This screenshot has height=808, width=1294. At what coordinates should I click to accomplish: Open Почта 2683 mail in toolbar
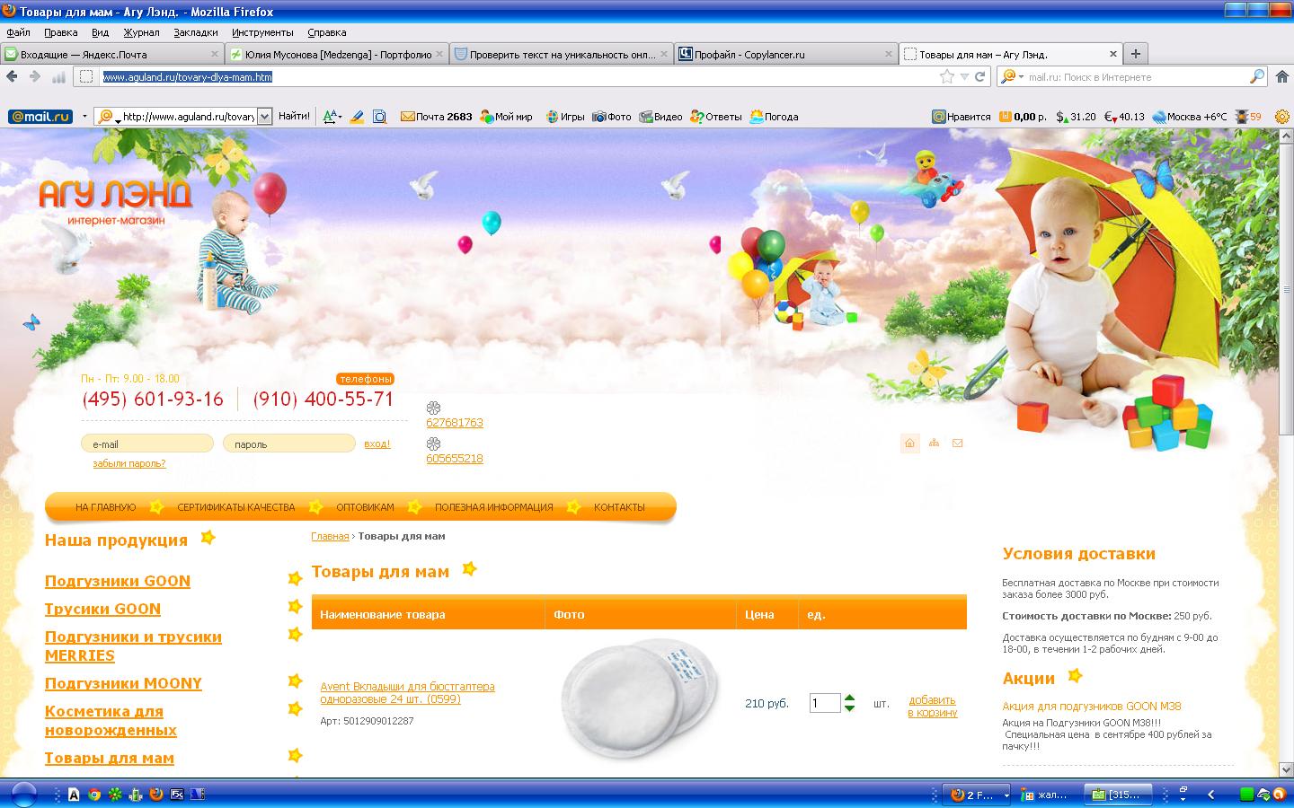tap(436, 117)
